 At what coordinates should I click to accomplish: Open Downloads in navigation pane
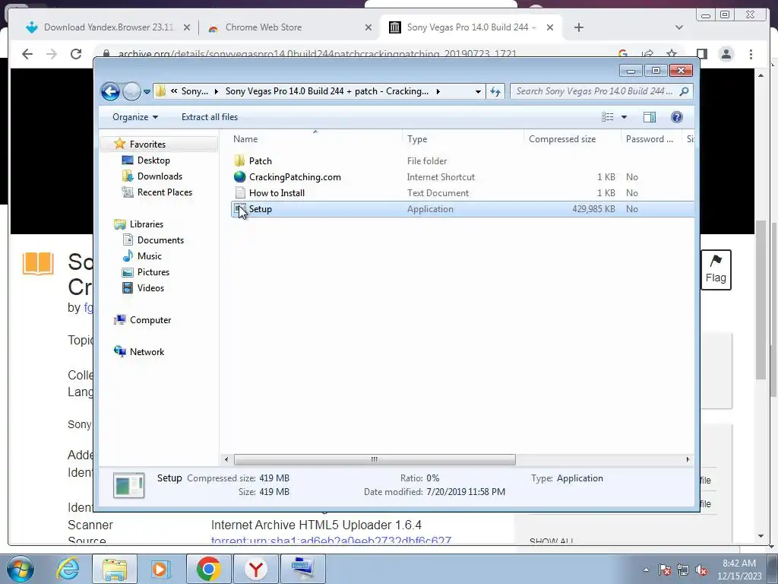(x=160, y=176)
